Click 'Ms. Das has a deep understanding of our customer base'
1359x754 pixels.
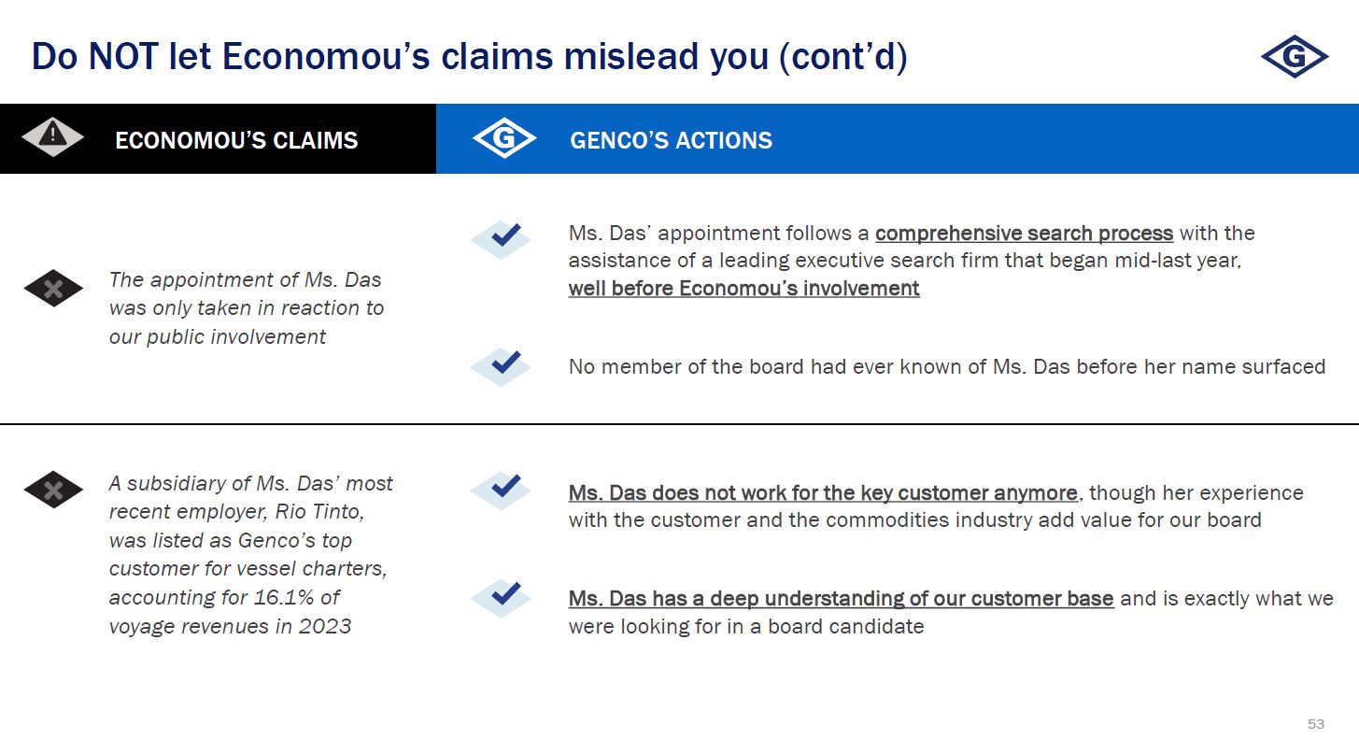pyautogui.click(x=841, y=598)
